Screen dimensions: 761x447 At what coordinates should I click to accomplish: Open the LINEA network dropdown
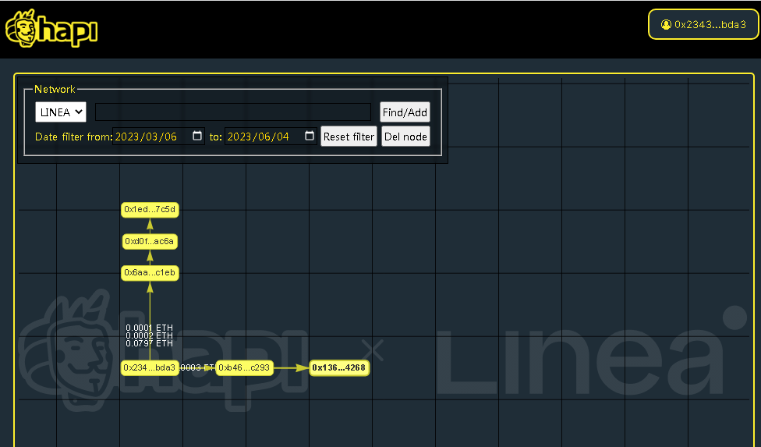click(x=61, y=112)
